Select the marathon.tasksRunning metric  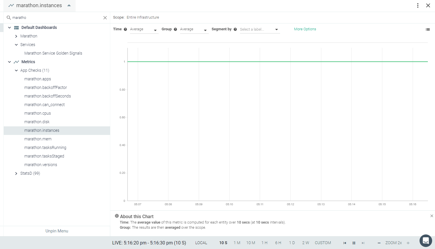click(45, 148)
